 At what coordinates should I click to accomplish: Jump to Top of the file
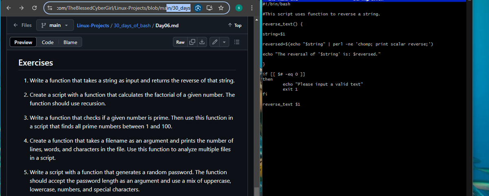[x=235, y=26]
